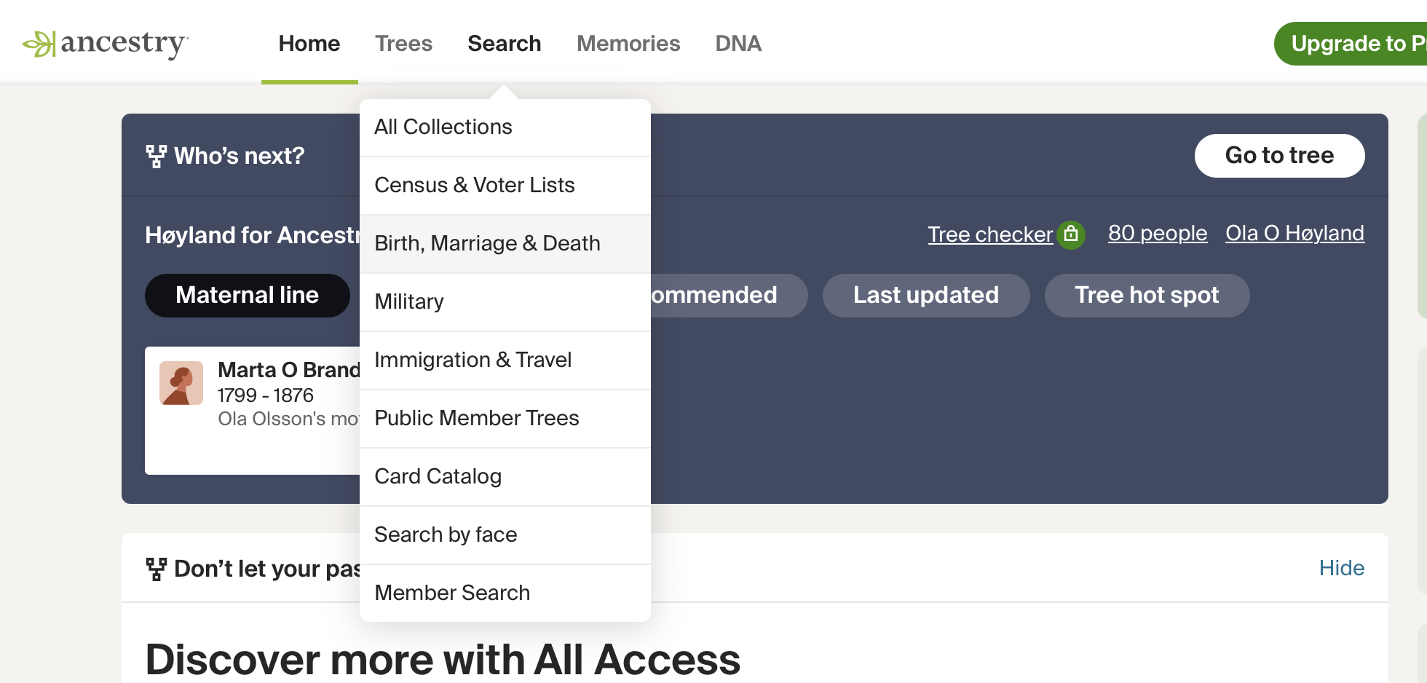Enable the Last updated filter

(x=926, y=295)
